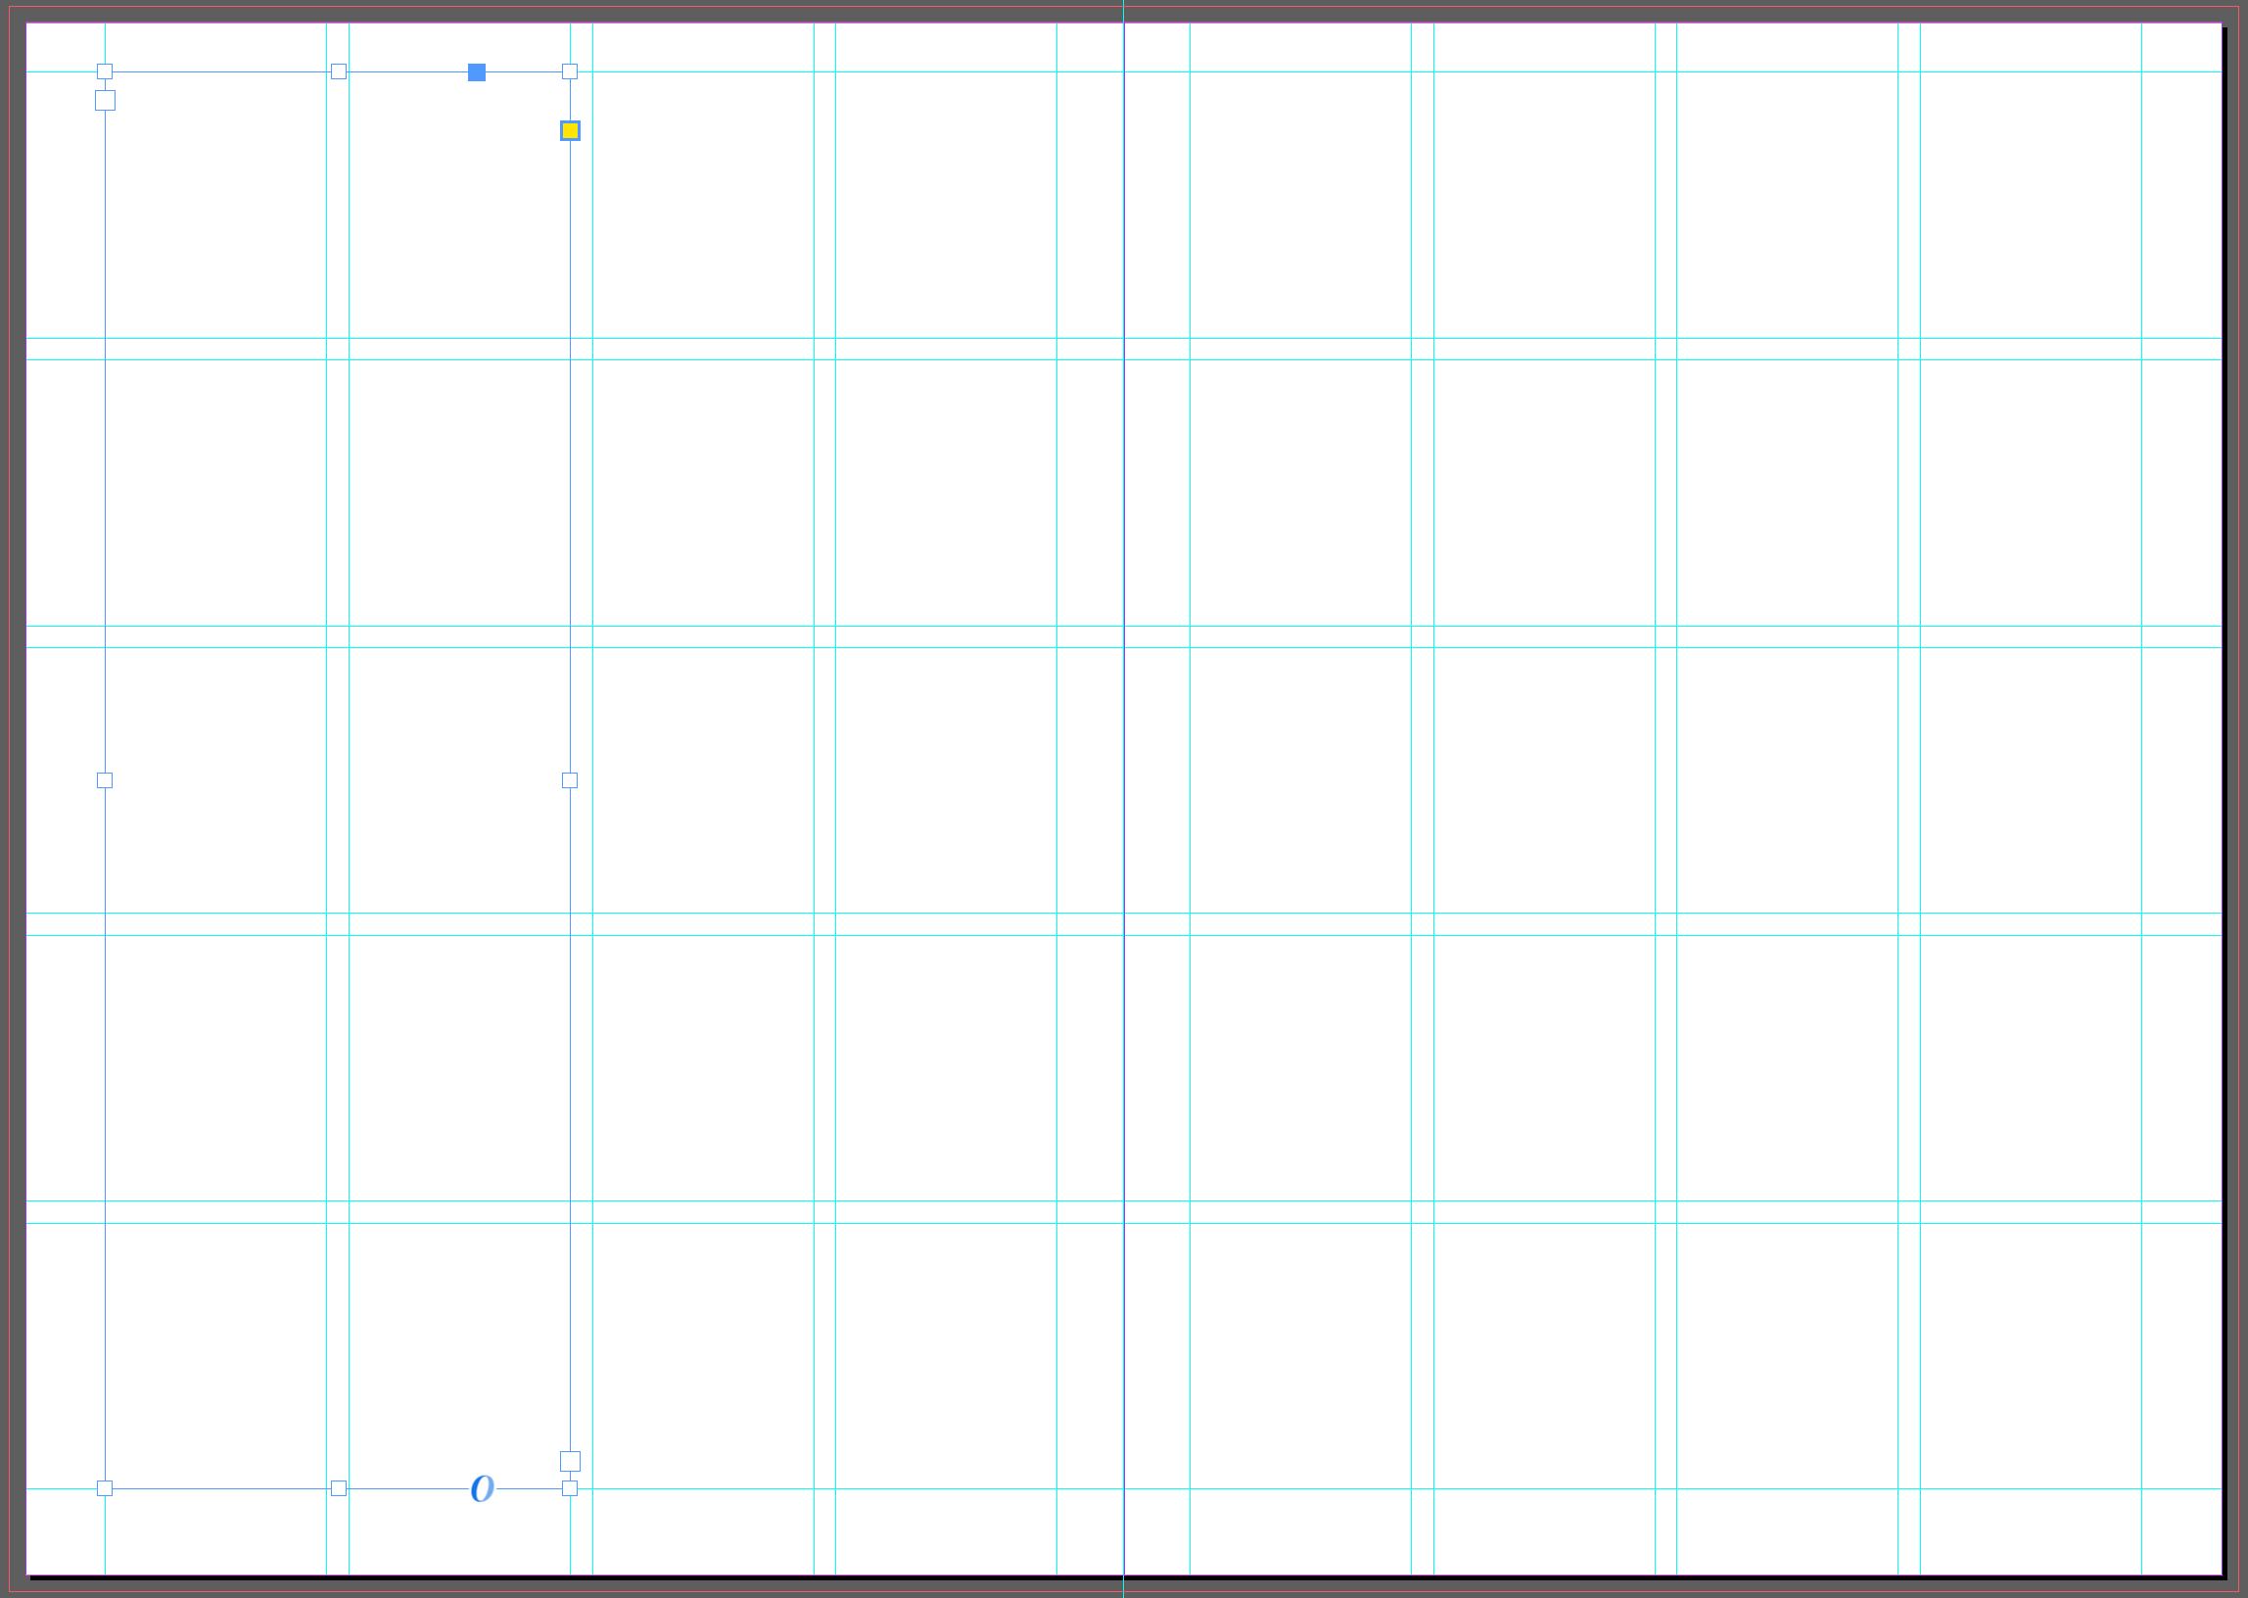This screenshot has height=1598, width=2248.
Task: Select the bottom-left corner frame handle
Action: click(x=105, y=1487)
